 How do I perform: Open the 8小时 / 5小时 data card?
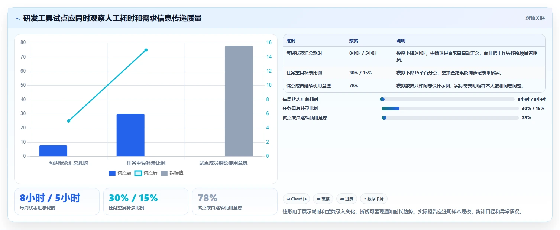[57, 201]
